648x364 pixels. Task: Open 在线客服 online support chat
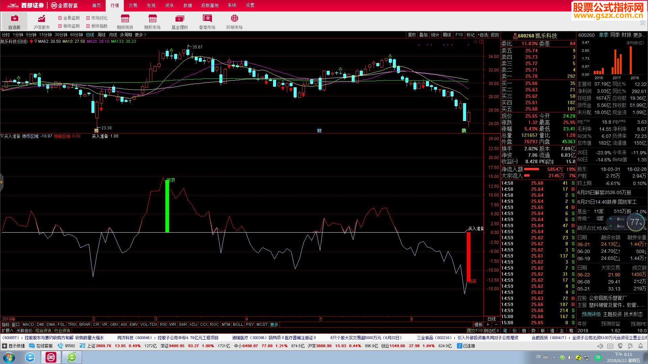(41, 346)
